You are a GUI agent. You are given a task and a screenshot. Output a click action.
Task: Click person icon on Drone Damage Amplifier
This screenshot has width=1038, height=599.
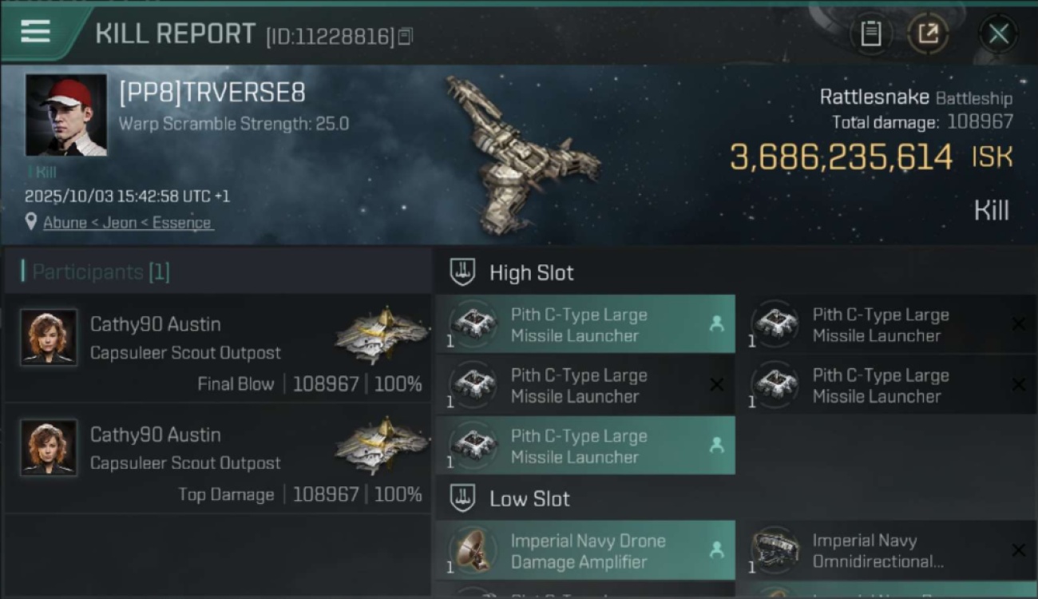(716, 549)
